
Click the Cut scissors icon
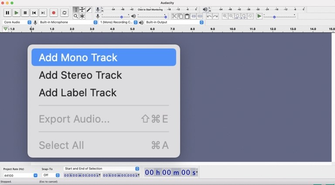pos(174,16)
